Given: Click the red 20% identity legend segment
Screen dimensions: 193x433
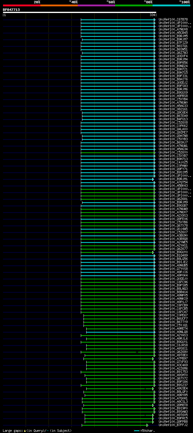Looking at the screenshot, I should [x=21, y=5].
